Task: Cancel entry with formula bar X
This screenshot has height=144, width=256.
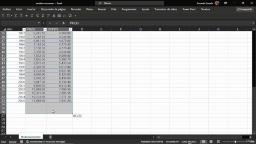Action: coord(50,23)
